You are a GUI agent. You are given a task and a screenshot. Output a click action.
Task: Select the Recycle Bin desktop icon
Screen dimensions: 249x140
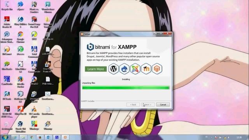[x=7, y=6]
